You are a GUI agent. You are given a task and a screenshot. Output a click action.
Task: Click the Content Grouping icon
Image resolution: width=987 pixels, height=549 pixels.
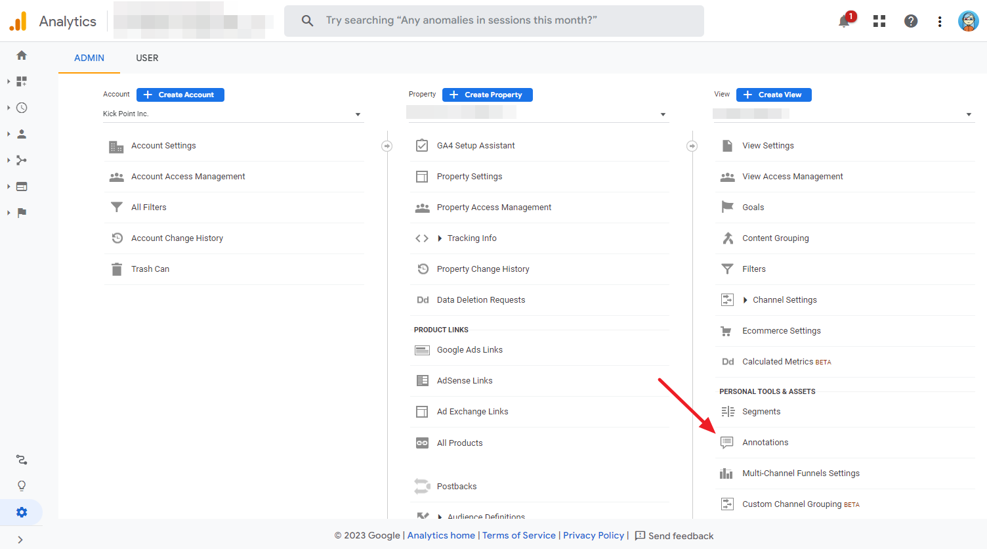(x=728, y=238)
